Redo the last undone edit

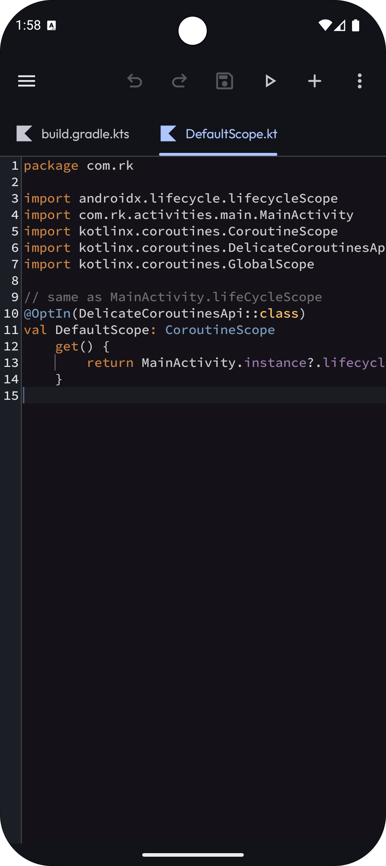point(179,81)
